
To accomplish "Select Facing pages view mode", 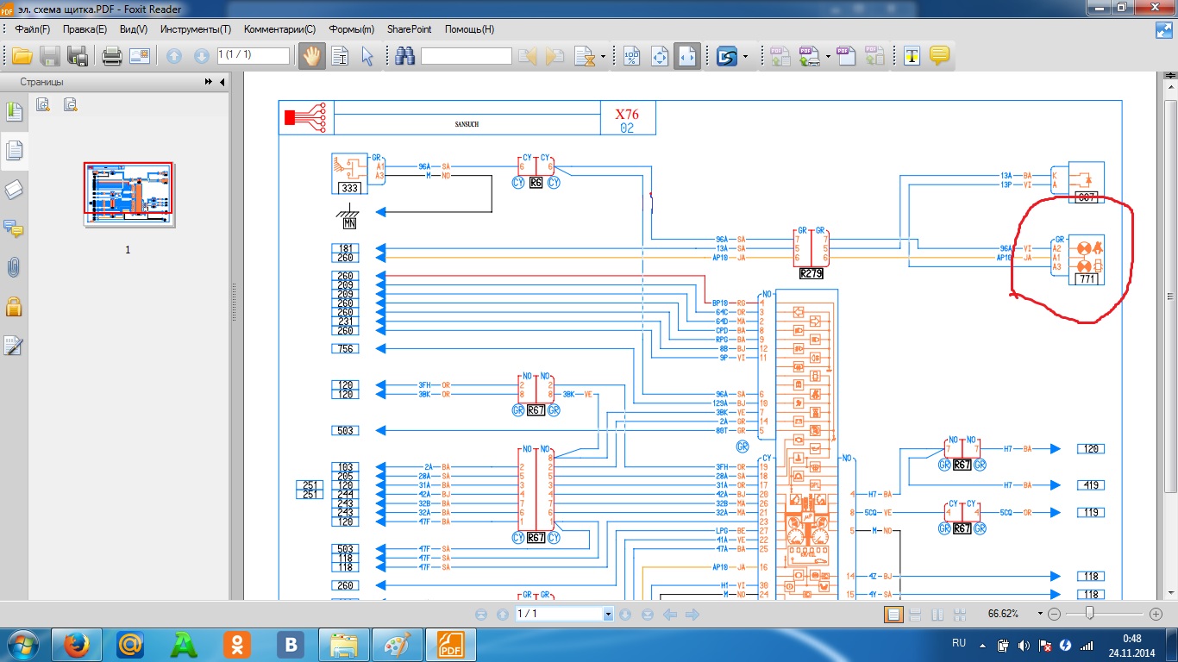I will 937,615.
